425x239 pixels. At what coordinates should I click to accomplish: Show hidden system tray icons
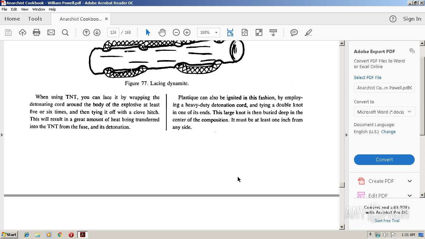370,235
